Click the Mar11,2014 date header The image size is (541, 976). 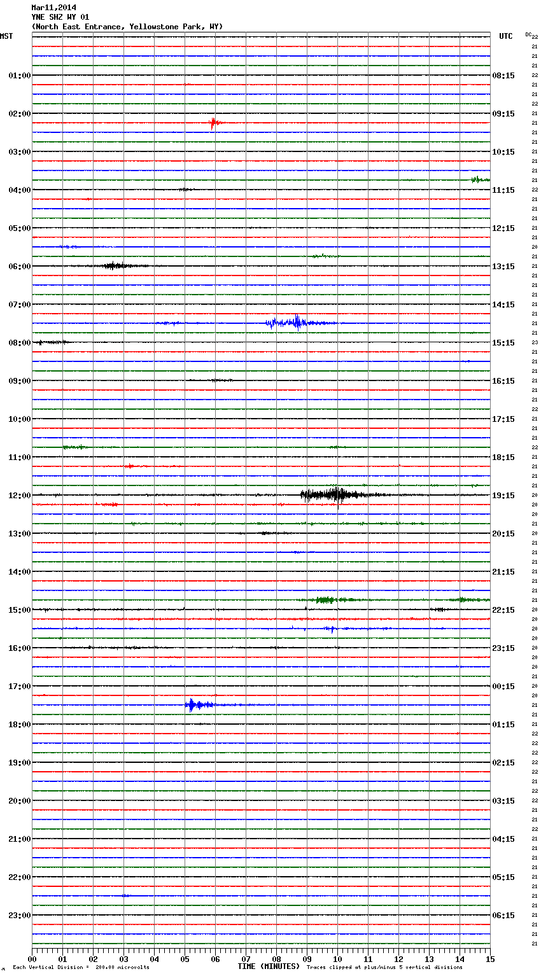coord(53,8)
